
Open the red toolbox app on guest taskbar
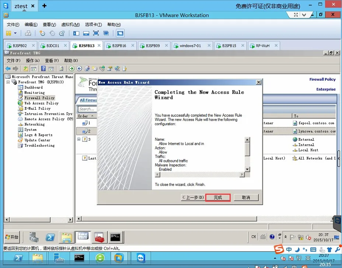[x=99, y=237]
